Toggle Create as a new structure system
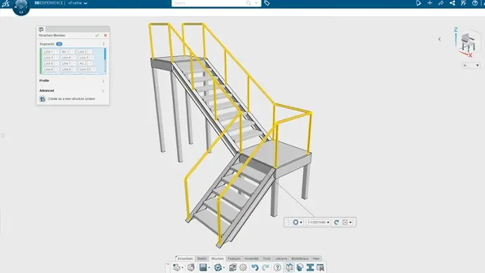Viewport: 485px width, 273px height. pos(42,99)
